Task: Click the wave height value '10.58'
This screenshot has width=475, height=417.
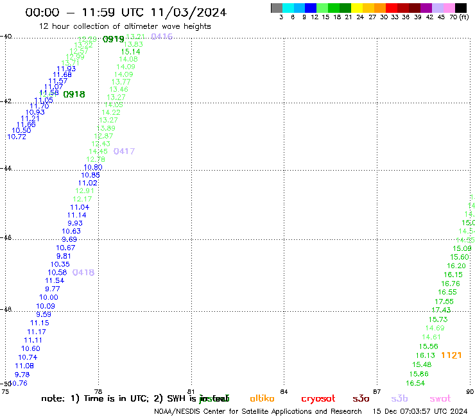Action: [x=57, y=273]
